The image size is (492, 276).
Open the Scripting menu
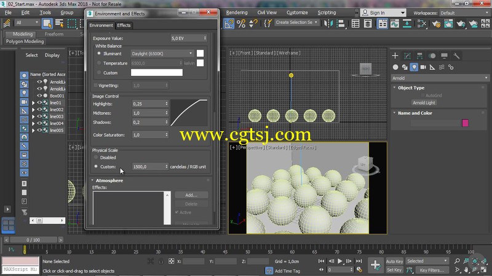[x=327, y=12]
